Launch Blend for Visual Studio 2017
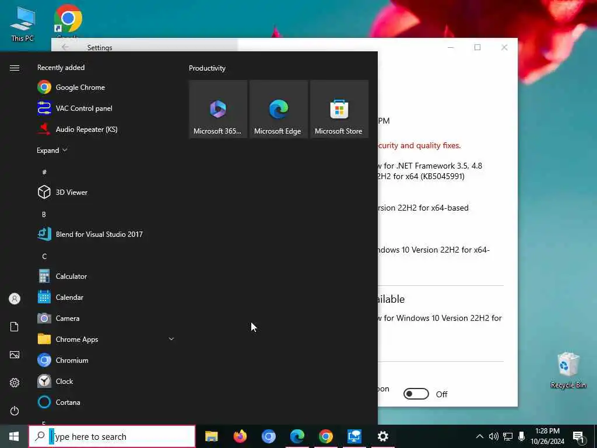Screen dimensions: 597x448 (x=105, y=234)
